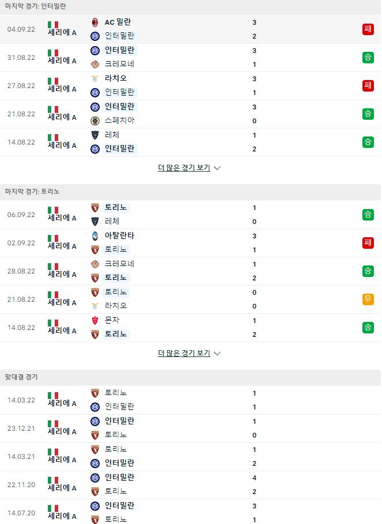Click the Italy flag icon on 04.09.22 row
The width and height of the screenshot is (382, 524).
click(53, 25)
